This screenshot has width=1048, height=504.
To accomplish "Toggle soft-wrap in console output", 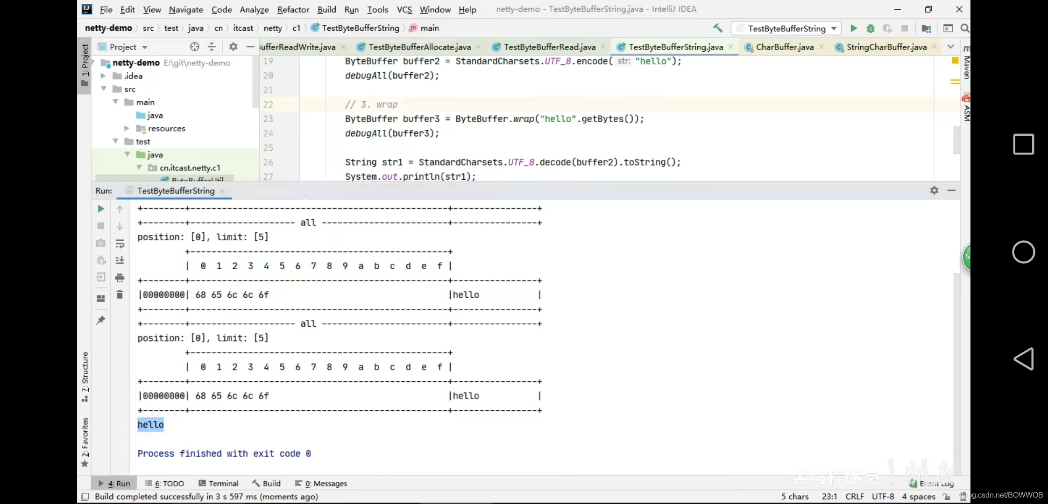I will tap(120, 244).
